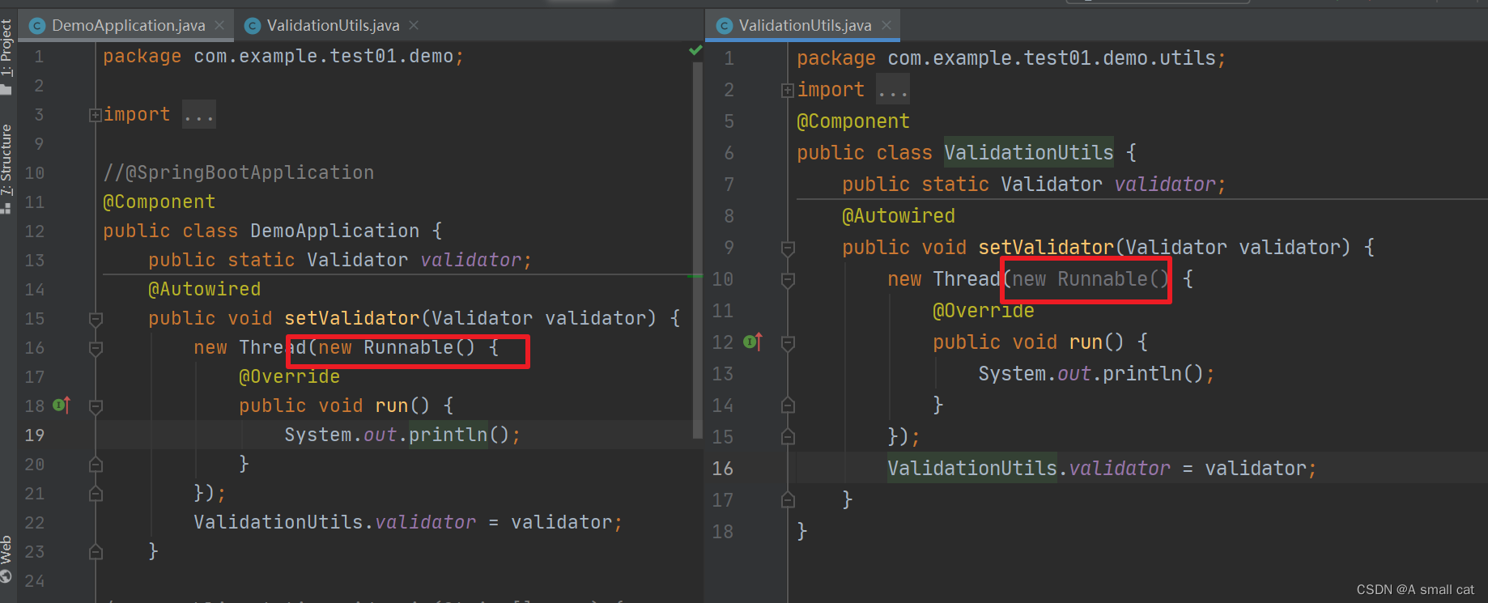
Task: Click println call on left line 19
Action: click(448, 435)
